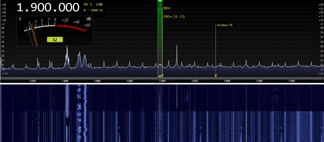Click the green S2 signal badge
Viewport: 324px width, 142px height.
click(x=55, y=40)
